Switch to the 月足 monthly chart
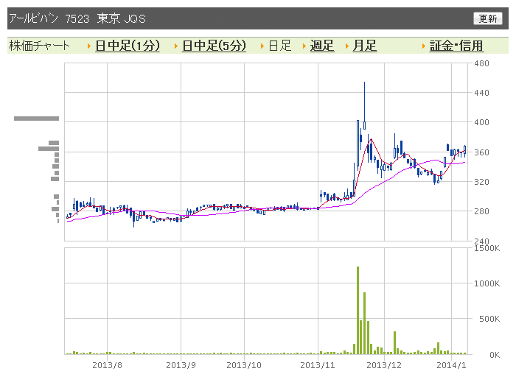Screen dimensions: 516x374 (x=364, y=46)
